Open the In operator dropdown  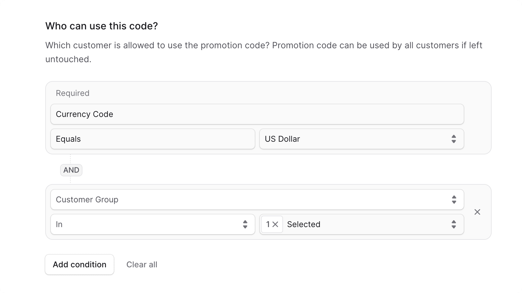(x=152, y=224)
